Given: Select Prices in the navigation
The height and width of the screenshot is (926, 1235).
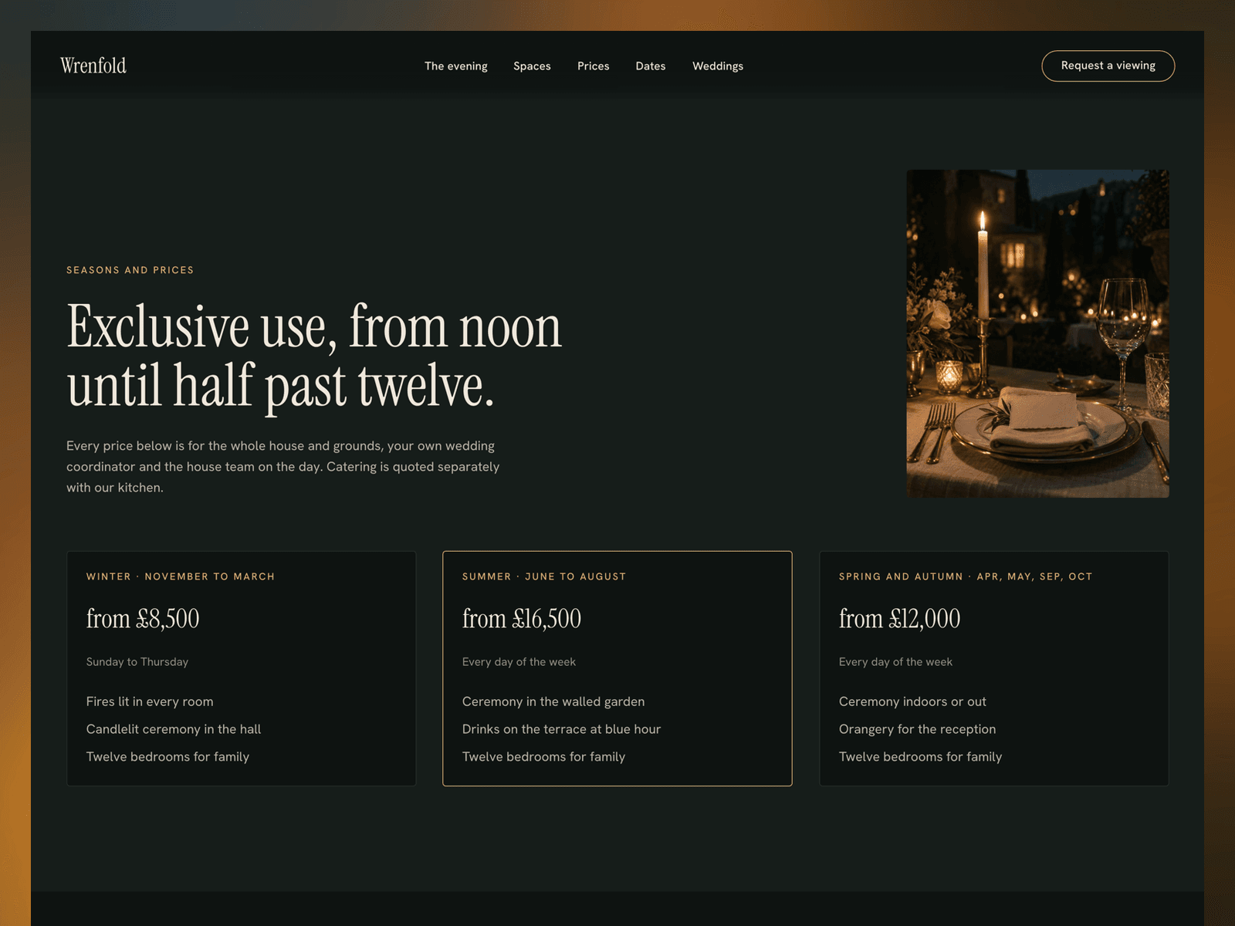Looking at the screenshot, I should (594, 66).
